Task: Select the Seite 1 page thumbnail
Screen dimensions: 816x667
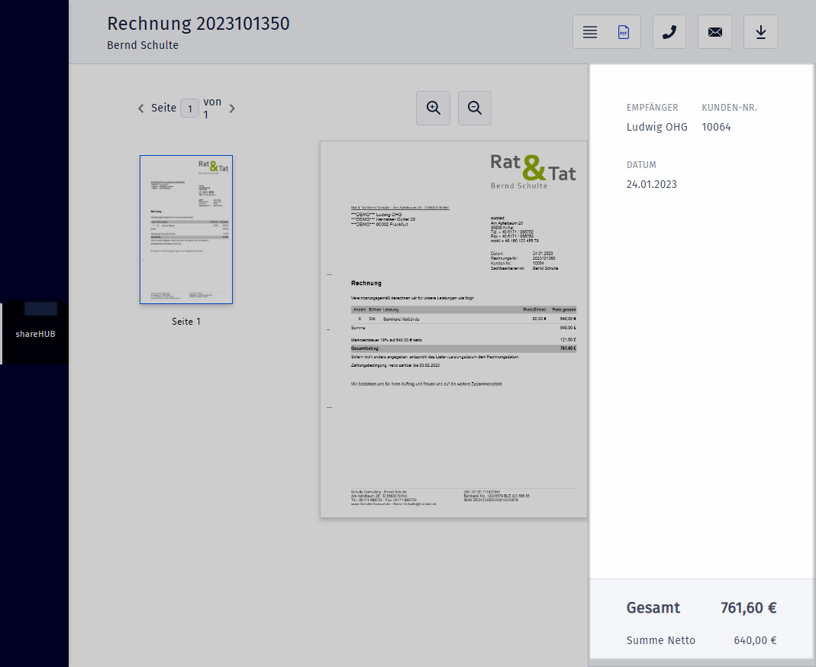Action: click(186, 230)
